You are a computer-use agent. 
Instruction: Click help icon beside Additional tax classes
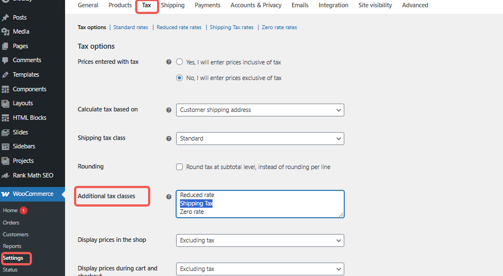(x=169, y=197)
